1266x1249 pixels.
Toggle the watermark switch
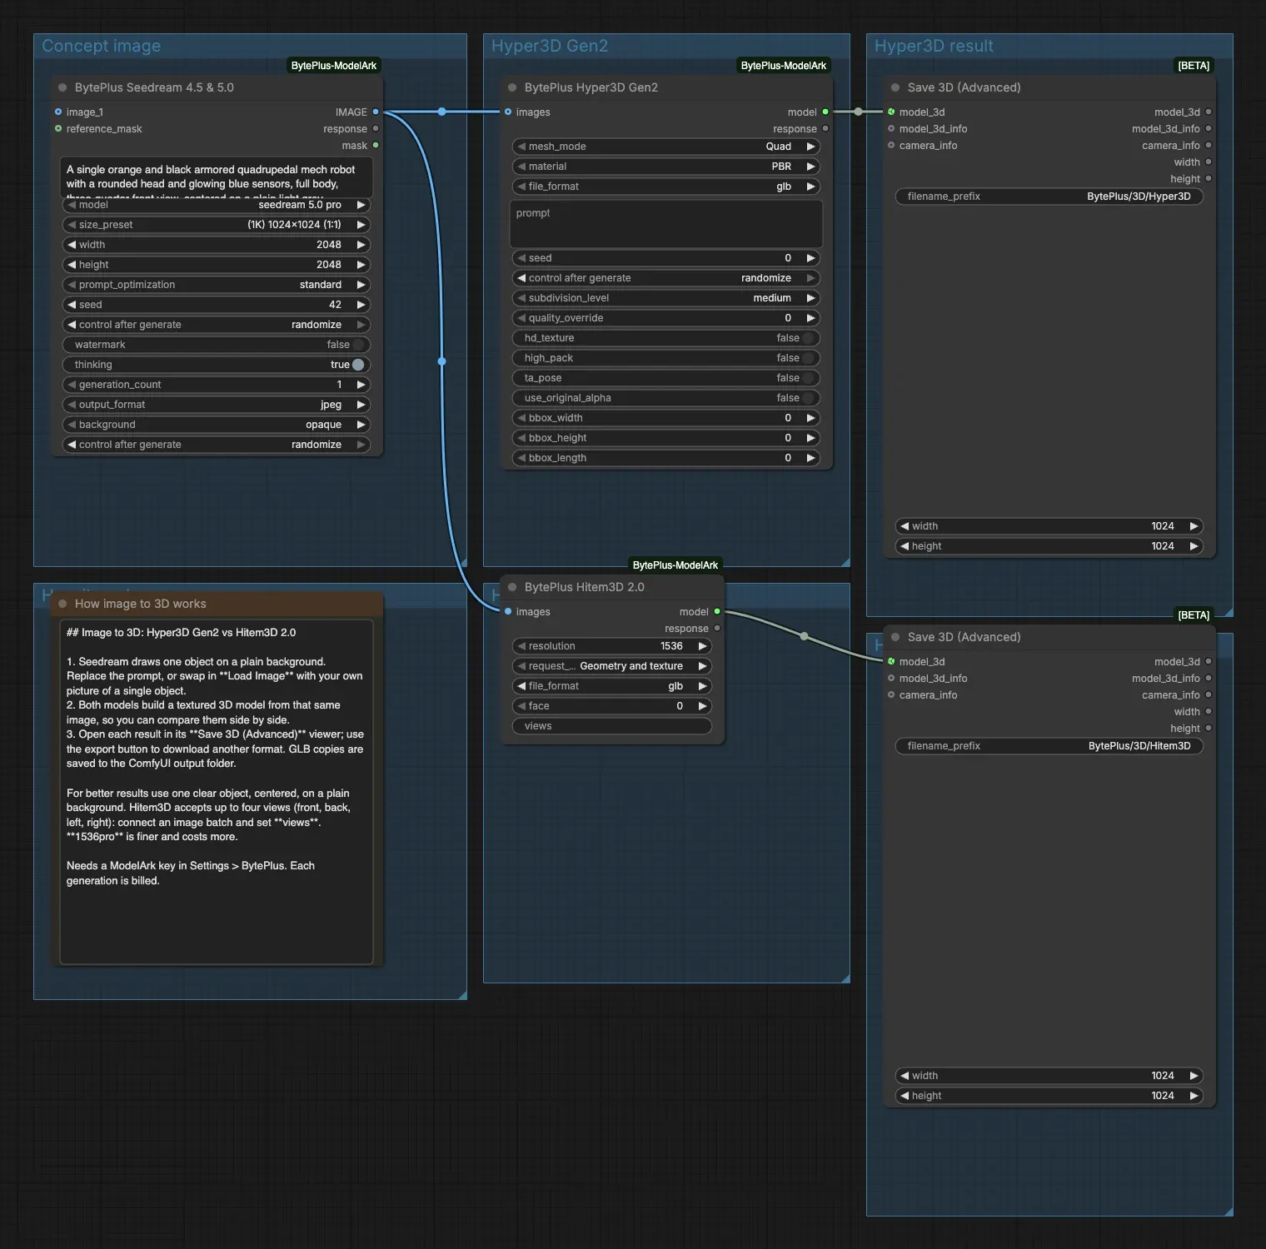[358, 345]
